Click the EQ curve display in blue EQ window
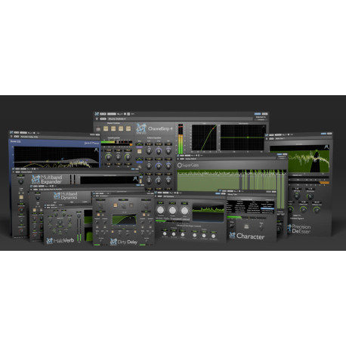 (57, 157)
